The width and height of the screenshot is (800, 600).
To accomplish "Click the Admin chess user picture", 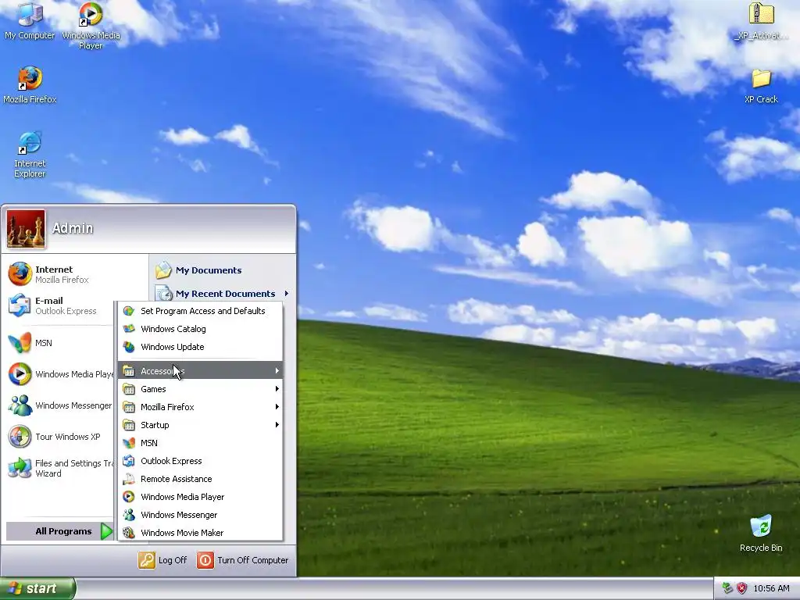I will point(26,229).
